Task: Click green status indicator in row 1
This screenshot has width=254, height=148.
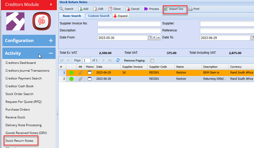Action: [x=71, y=72]
